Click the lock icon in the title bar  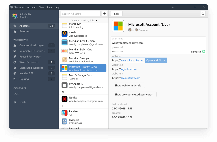172,7
